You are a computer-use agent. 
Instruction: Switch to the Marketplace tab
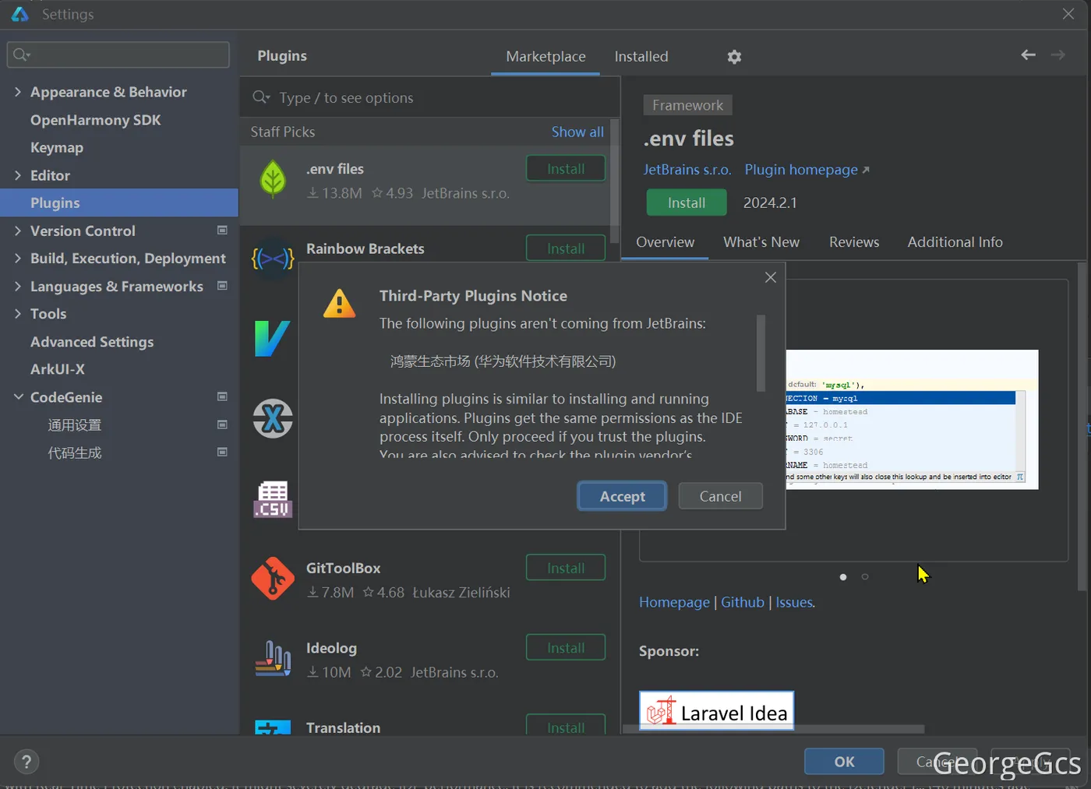[x=545, y=56]
